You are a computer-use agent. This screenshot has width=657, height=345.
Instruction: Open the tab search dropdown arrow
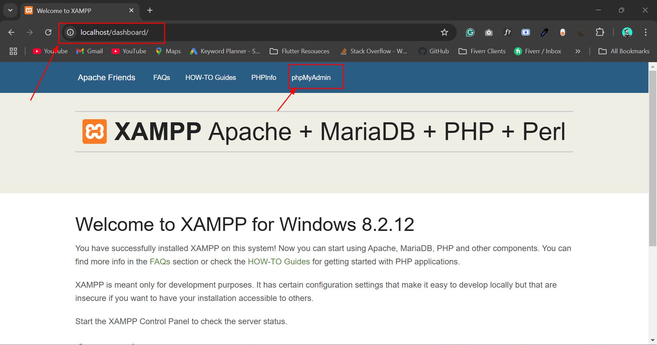[10, 10]
